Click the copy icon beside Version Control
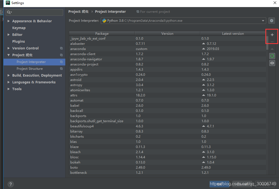 pyautogui.click(x=62, y=48)
